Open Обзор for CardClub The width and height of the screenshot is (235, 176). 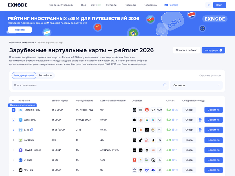pos(189,140)
